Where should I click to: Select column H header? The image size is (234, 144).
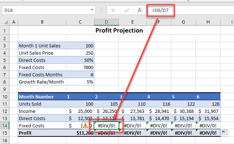pyautogui.click(x=208, y=22)
